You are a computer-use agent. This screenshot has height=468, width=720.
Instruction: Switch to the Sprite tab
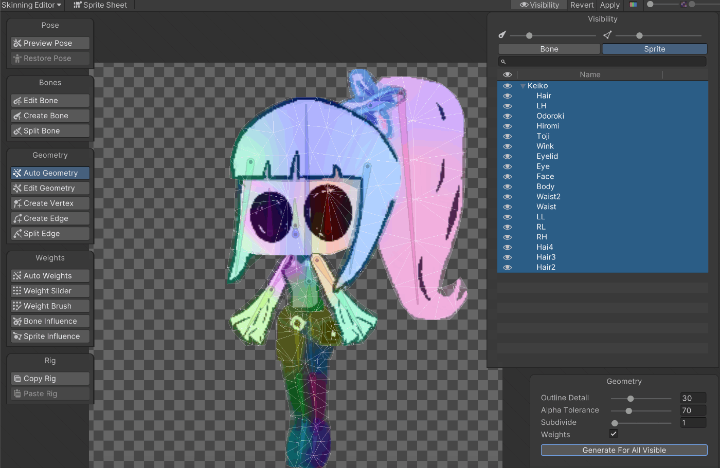point(654,49)
